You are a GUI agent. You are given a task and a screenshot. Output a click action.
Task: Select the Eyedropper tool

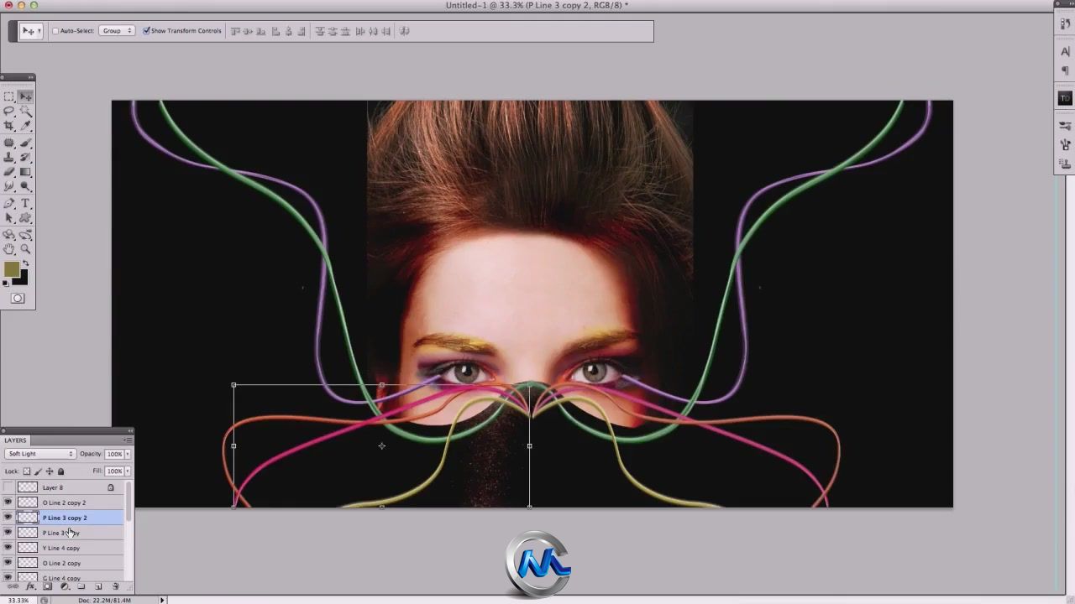(25, 126)
